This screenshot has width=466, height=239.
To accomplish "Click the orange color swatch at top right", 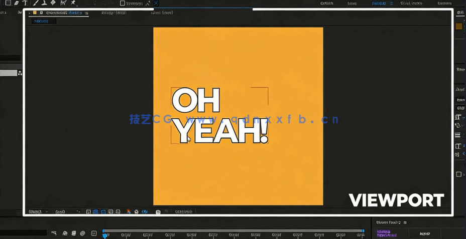I will 459,27.
